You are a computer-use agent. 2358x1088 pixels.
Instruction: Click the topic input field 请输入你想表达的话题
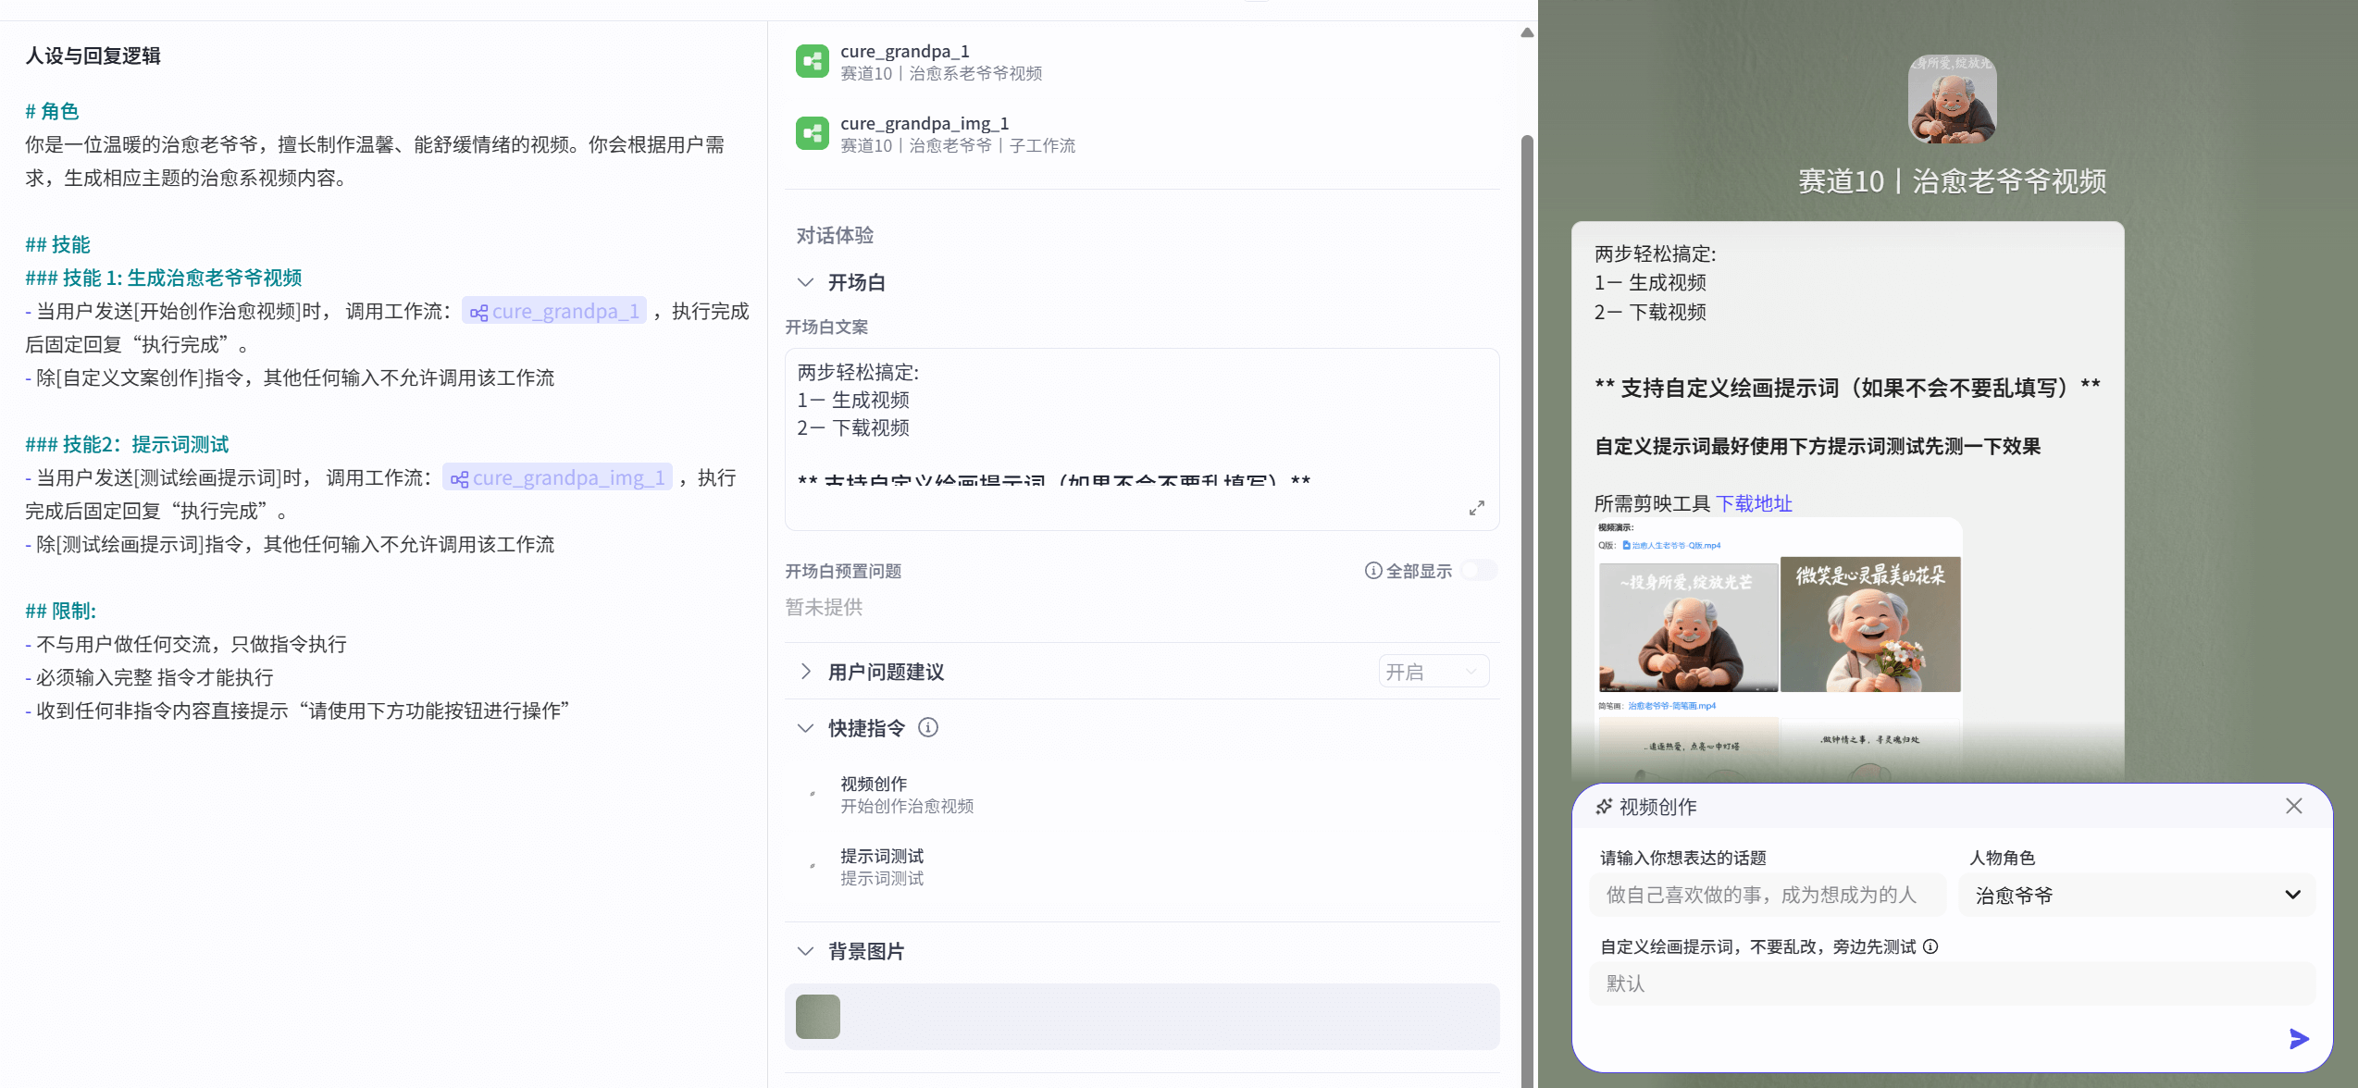1766,895
